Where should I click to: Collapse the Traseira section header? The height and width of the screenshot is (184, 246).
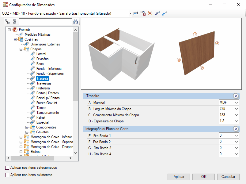(x=236, y=96)
